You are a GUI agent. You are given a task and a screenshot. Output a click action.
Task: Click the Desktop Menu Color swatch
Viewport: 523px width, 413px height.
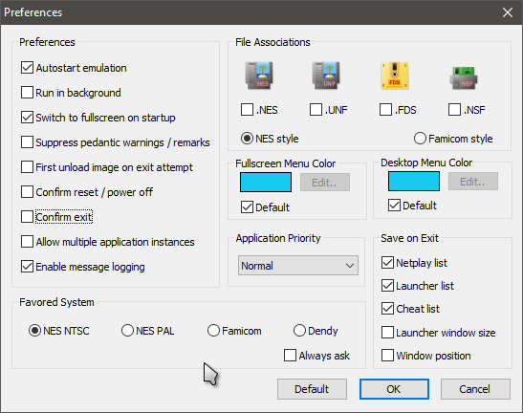[x=414, y=181]
